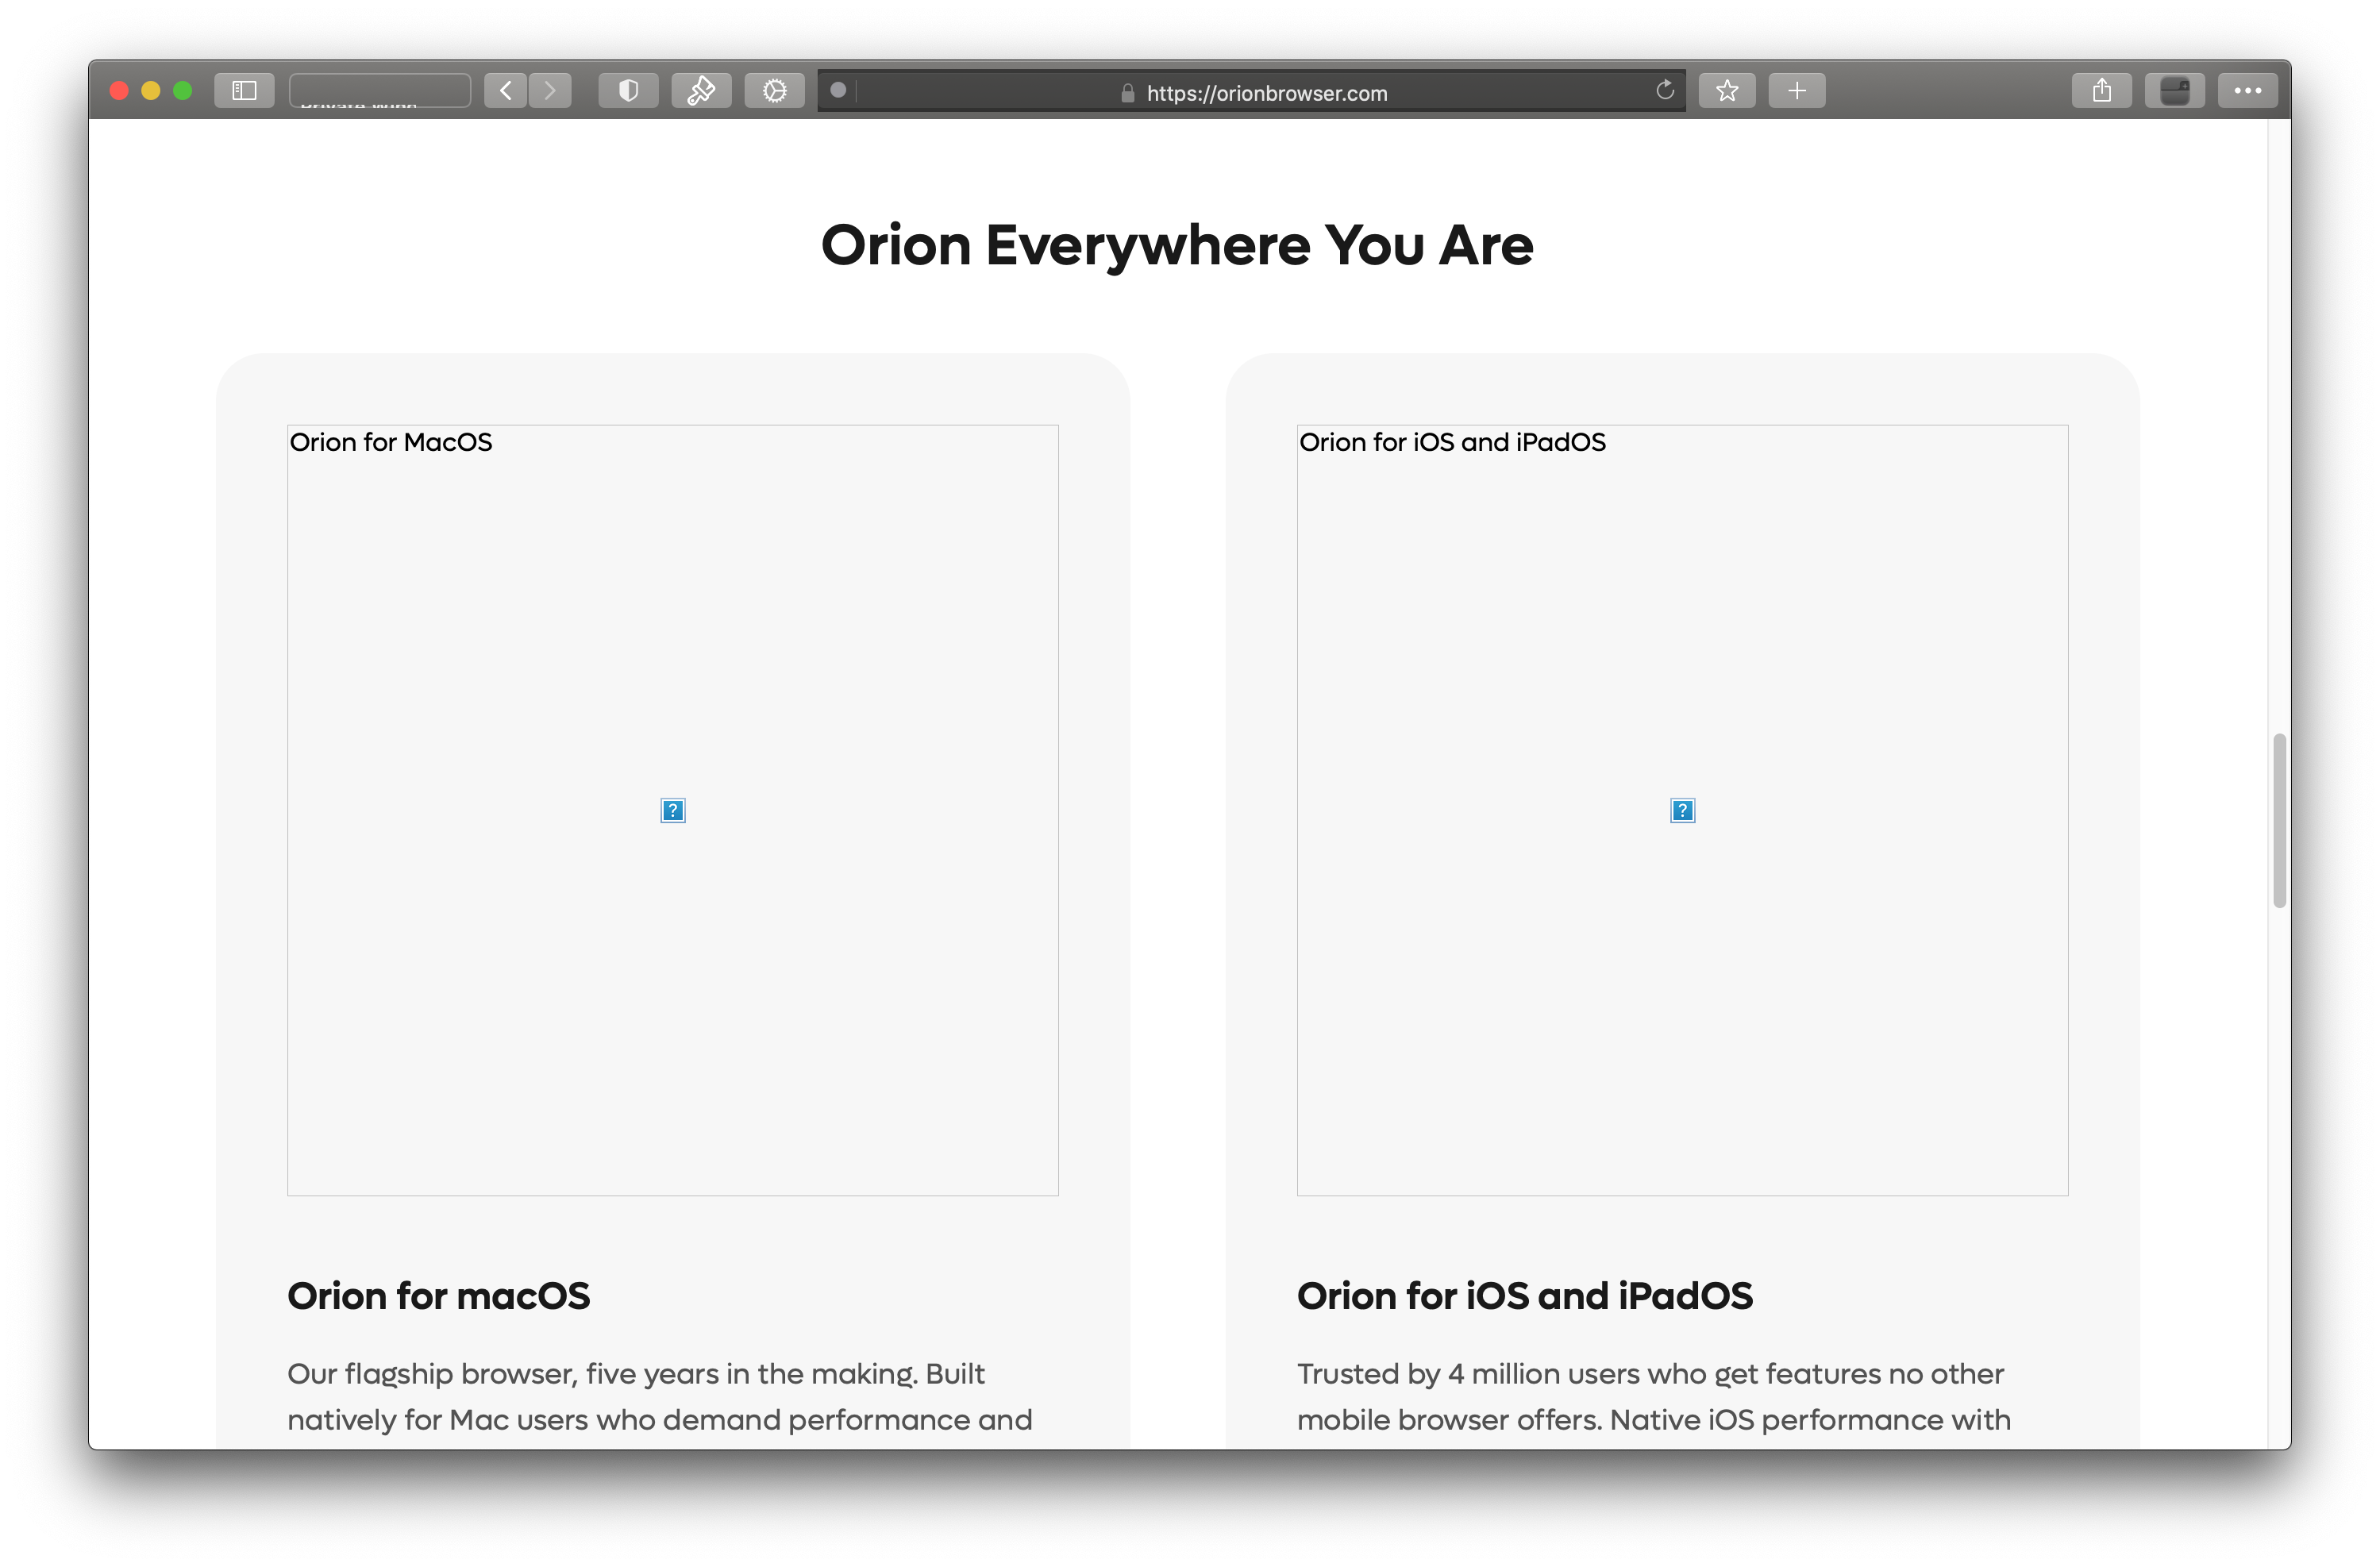Open the more options ellipsis menu
The image size is (2380, 1567).
[2248, 91]
